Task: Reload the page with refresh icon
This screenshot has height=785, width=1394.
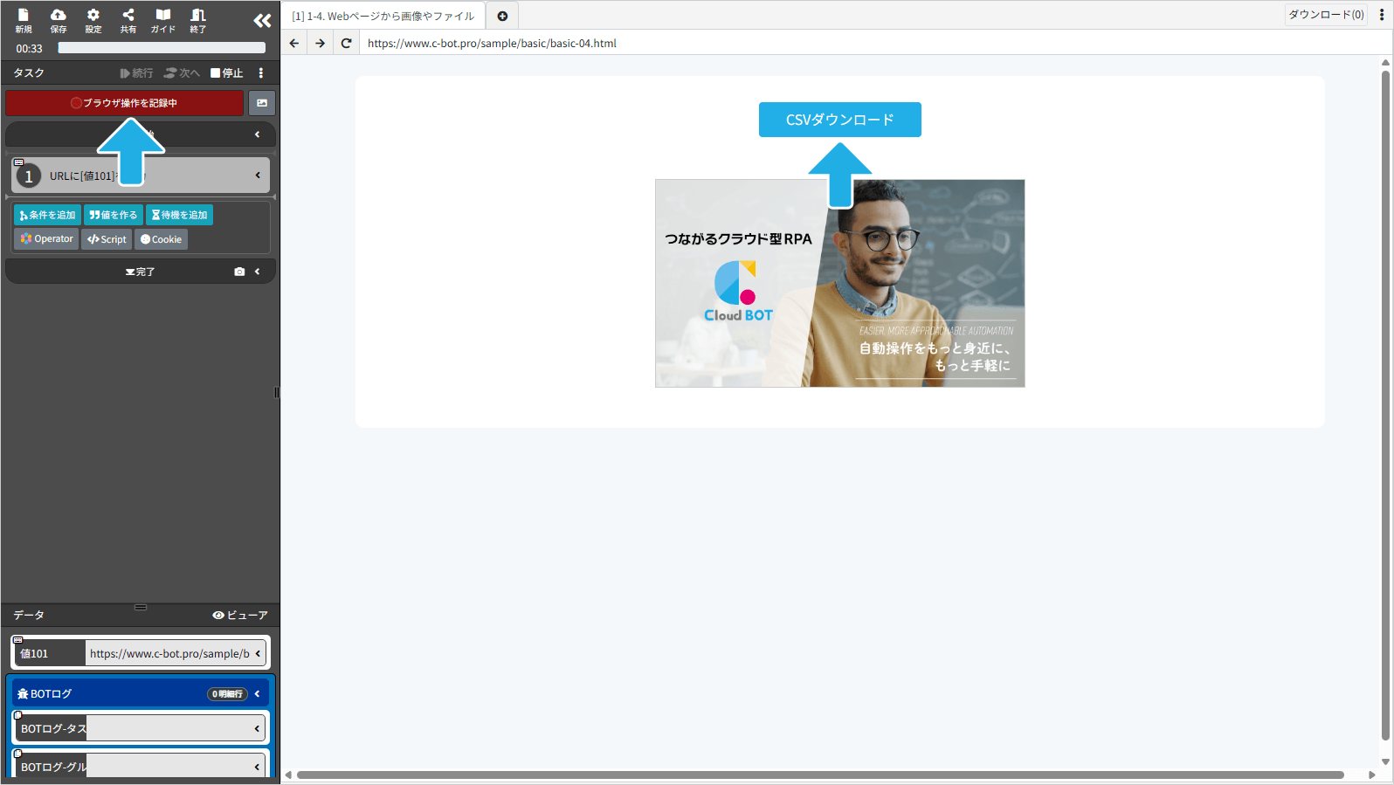Action: 347,43
